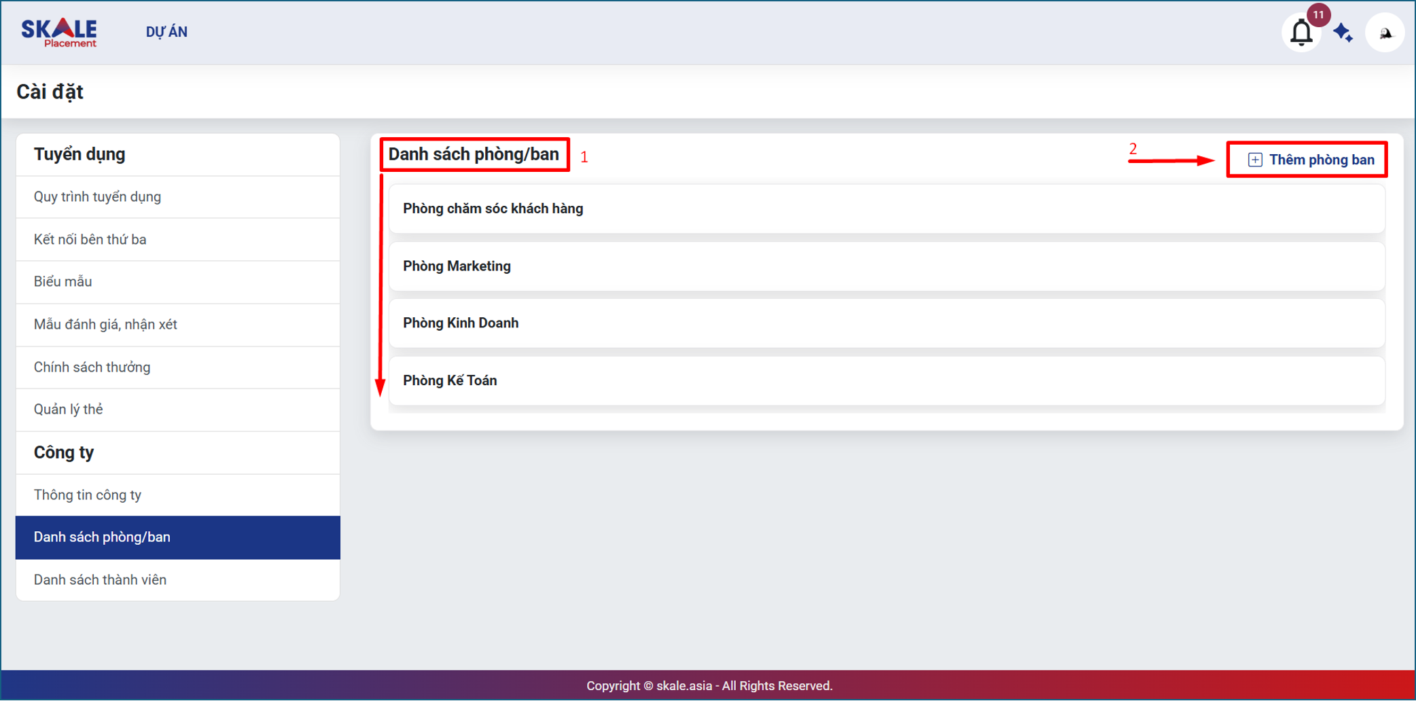The image size is (1416, 701).
Task: Select the Phòng Kế Toán row
Action: point(886,381)
